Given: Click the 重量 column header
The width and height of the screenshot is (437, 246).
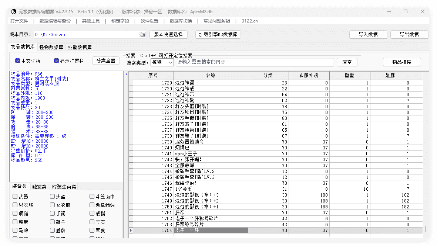Looking at the screenshot, I should point(349,76).
